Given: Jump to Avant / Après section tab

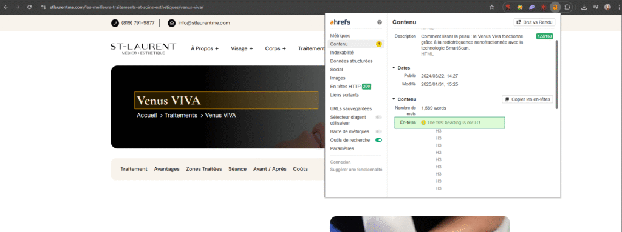Looking at the screenshot, I should (270, 169).
